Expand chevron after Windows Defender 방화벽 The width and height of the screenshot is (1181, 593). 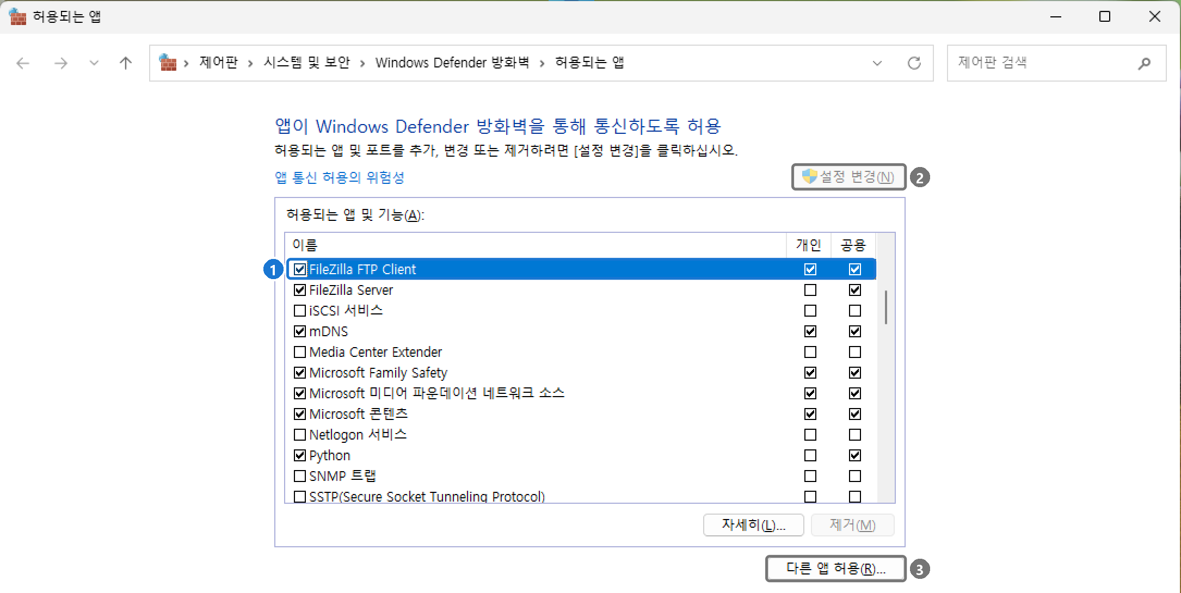[542, 64]
